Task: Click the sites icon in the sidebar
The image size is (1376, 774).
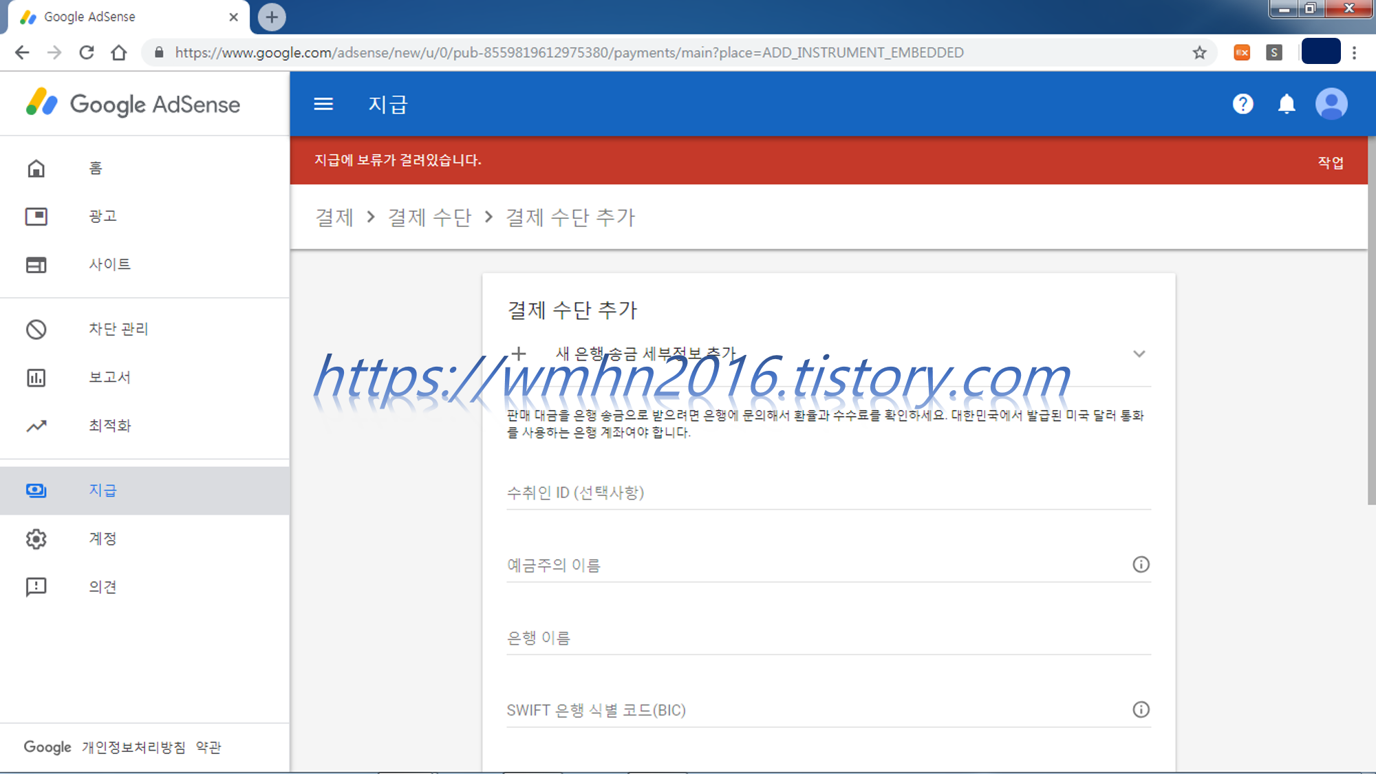Action: (36, 265)
